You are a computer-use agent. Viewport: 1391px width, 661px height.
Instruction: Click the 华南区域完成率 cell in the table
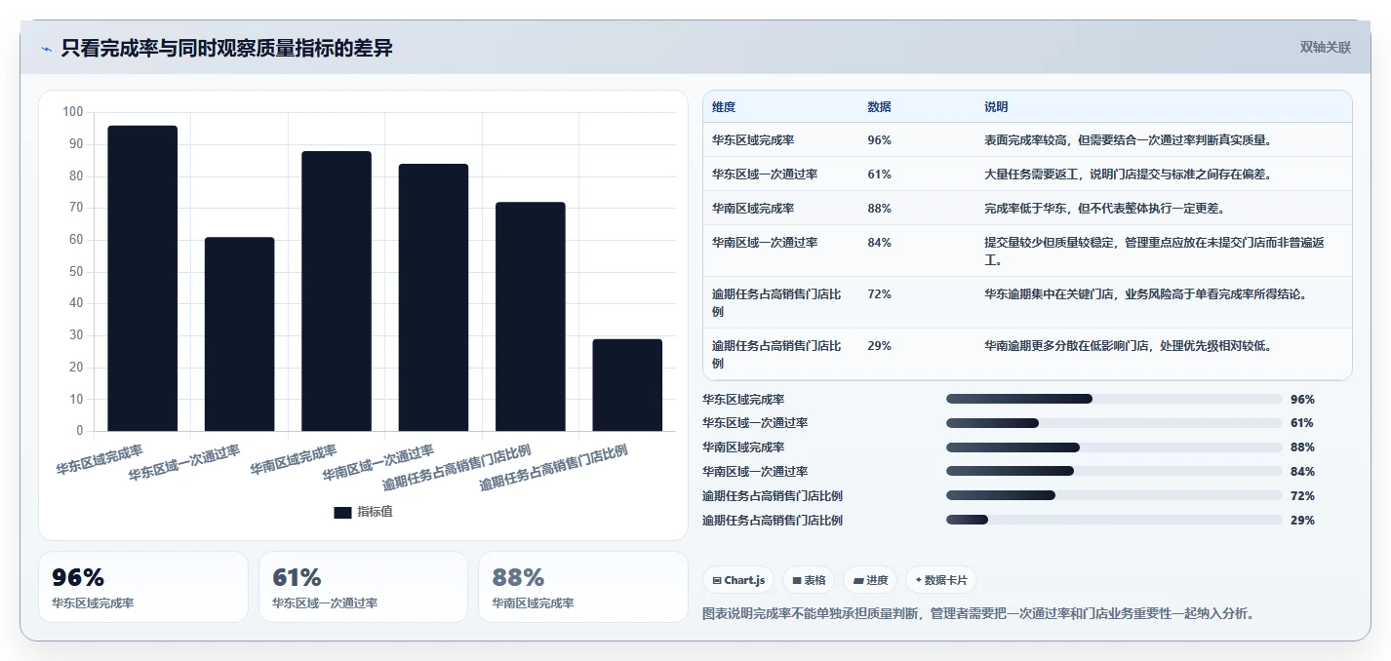click(x=753, y=209)
